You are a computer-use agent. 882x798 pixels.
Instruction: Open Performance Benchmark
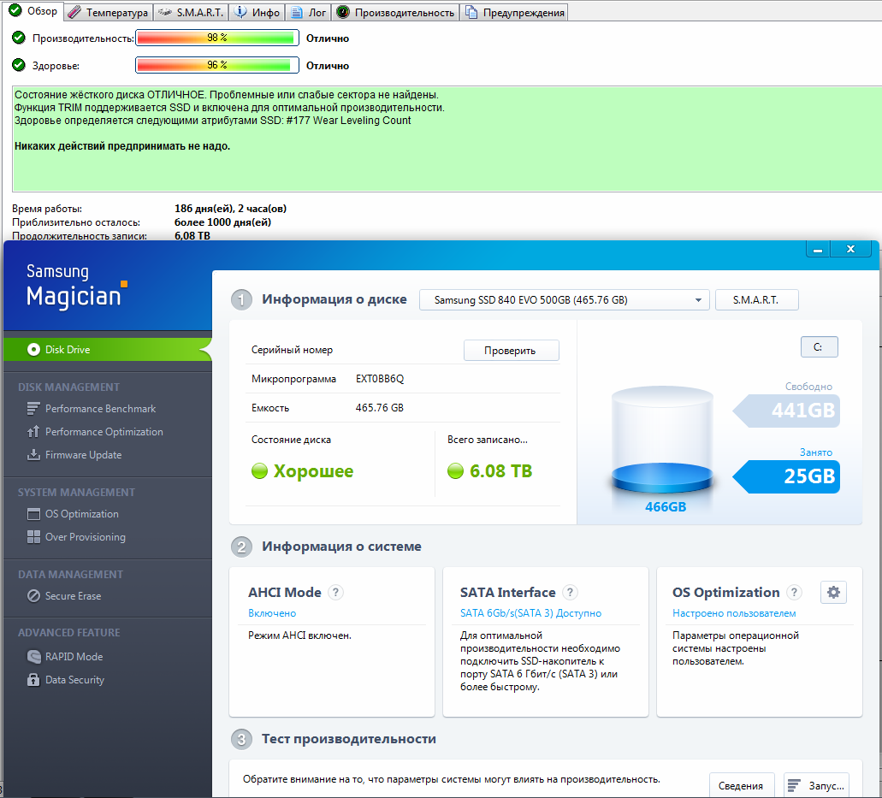point(100,409)
